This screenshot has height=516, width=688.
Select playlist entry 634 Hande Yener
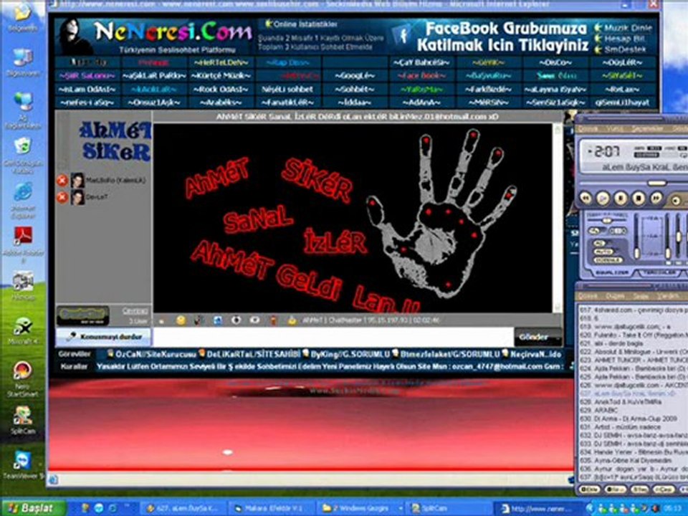[x=632, y=452]
